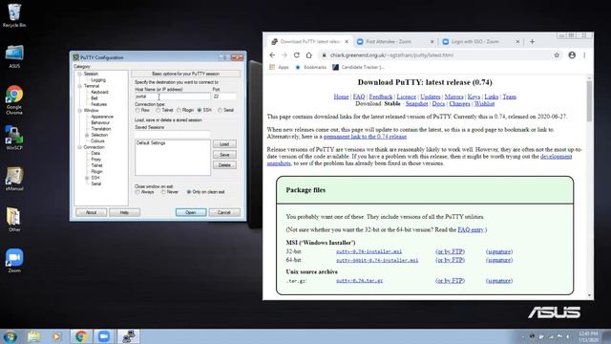
Task: Collapse the Connection tree node
Action: click(x=79, y=147)
